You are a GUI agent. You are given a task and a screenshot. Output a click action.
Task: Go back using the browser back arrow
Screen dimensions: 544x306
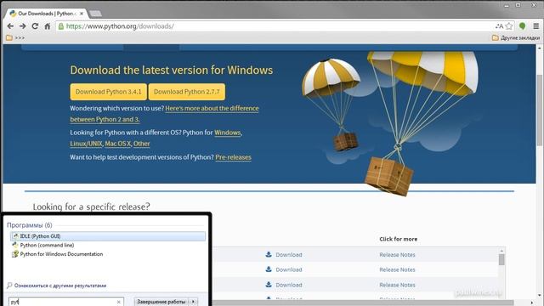10,26
